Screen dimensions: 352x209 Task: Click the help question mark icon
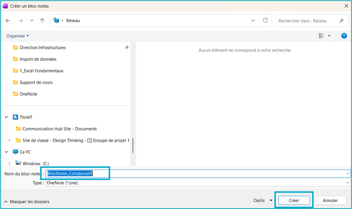[343, 36]
